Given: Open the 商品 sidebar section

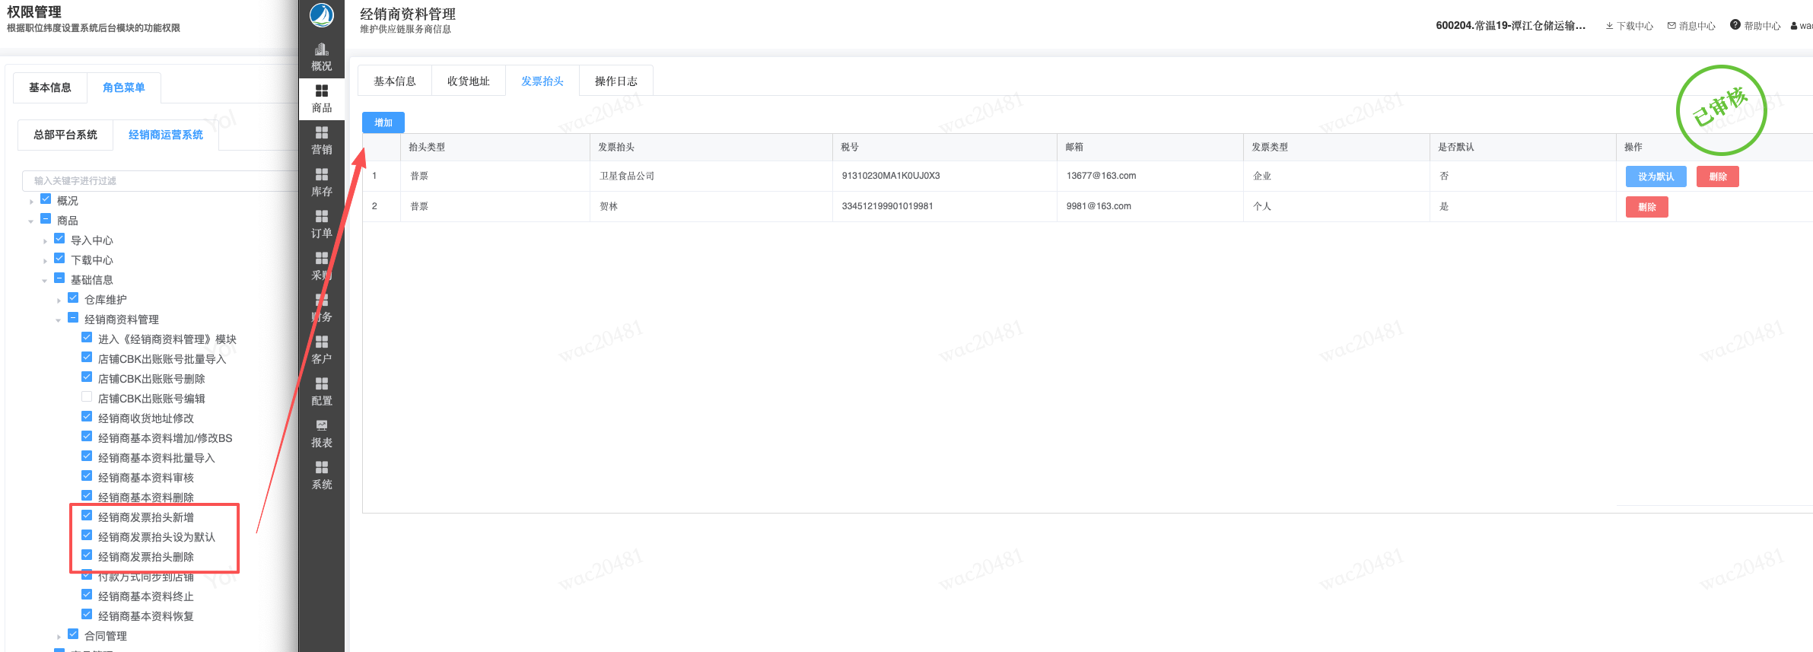Looking at the screenshot, I should pyautogui.click(x=322, y=99).
